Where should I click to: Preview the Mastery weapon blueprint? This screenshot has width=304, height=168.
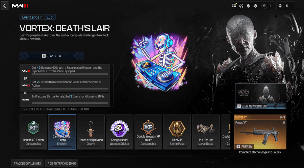pyautogui.click(x=245, y=146)
